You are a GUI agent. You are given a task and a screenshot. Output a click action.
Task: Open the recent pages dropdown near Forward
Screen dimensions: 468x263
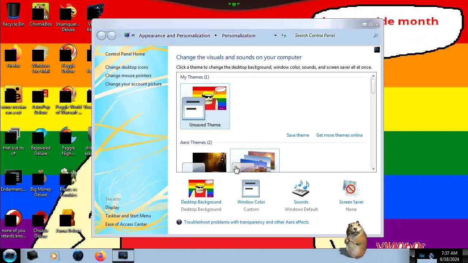click(x=119, y=35)
